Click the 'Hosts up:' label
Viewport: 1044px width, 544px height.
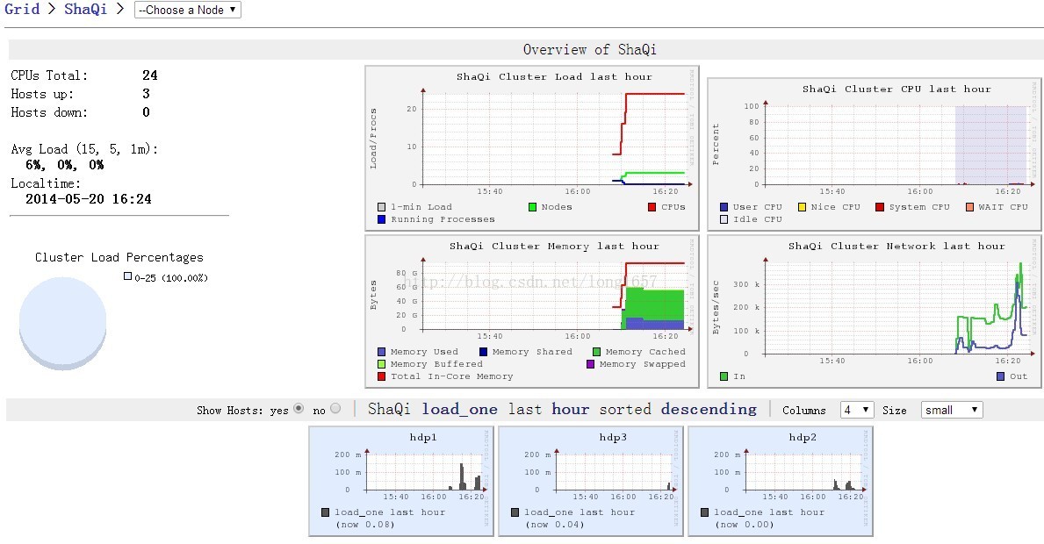click(42, 94)
